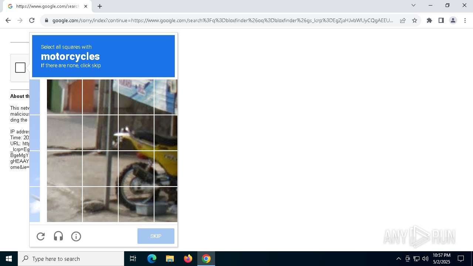Screen dimensions: 473x266
Task: Reload the captcha challenge
Action: (x=41, y=236)
